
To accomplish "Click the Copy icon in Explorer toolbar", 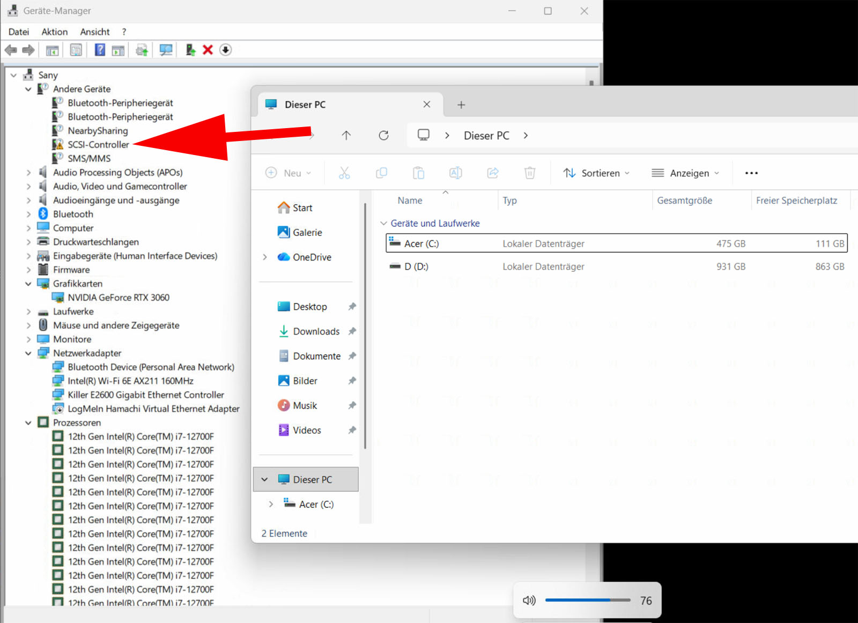I will tap(382, 173).
